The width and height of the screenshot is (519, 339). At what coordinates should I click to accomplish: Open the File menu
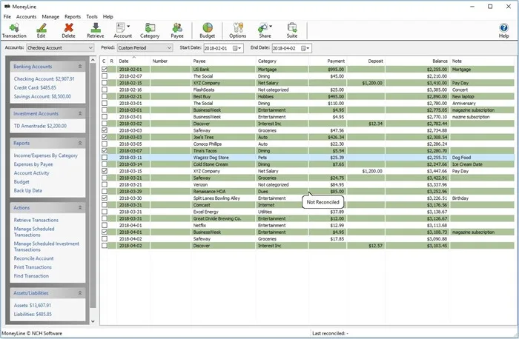click(7, 16)
